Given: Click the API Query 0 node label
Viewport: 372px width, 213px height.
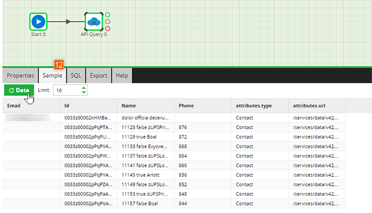Looking at the screenshot, I should tap(94, 34).
